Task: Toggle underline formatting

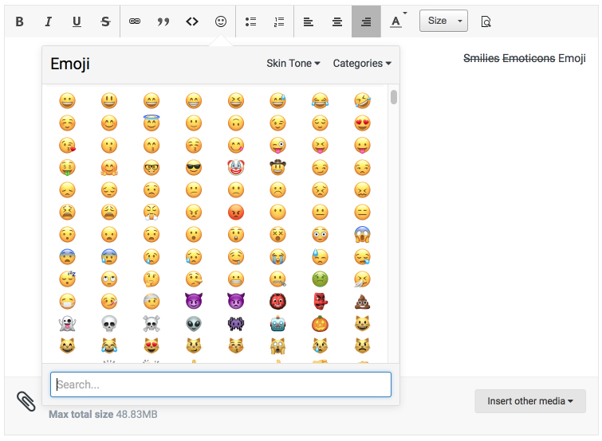Action: coord(77,21)
